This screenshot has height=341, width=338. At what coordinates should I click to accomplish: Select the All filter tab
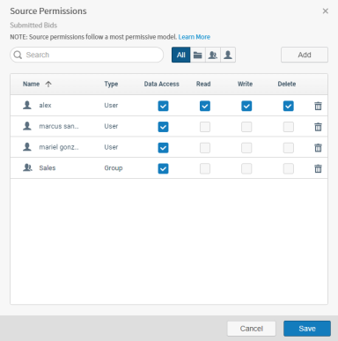point(181,55)
